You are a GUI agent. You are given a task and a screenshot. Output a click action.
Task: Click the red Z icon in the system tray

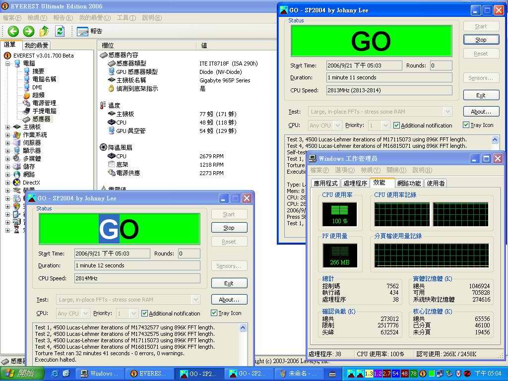pyautogui.click(x=467, y=374)
